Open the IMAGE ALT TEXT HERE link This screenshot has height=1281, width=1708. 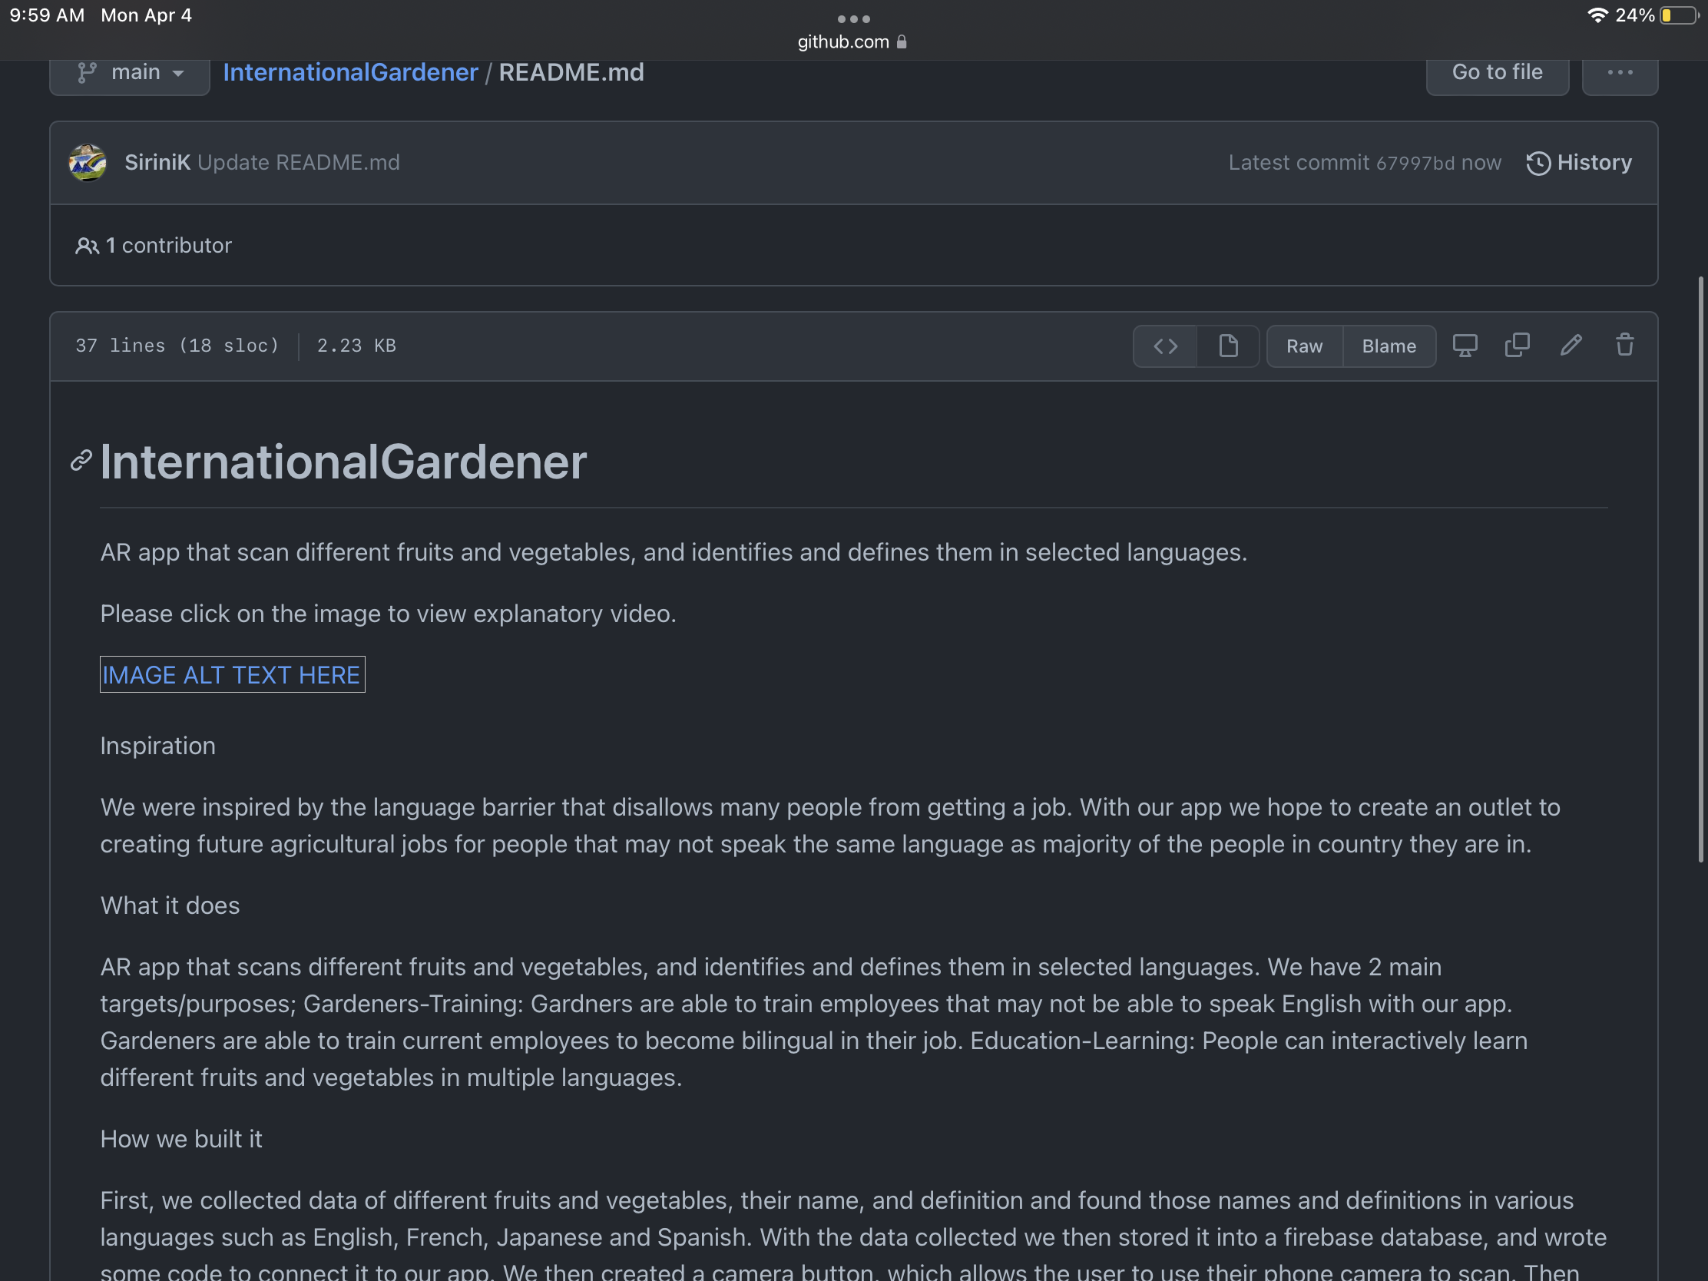pos(232,675)
